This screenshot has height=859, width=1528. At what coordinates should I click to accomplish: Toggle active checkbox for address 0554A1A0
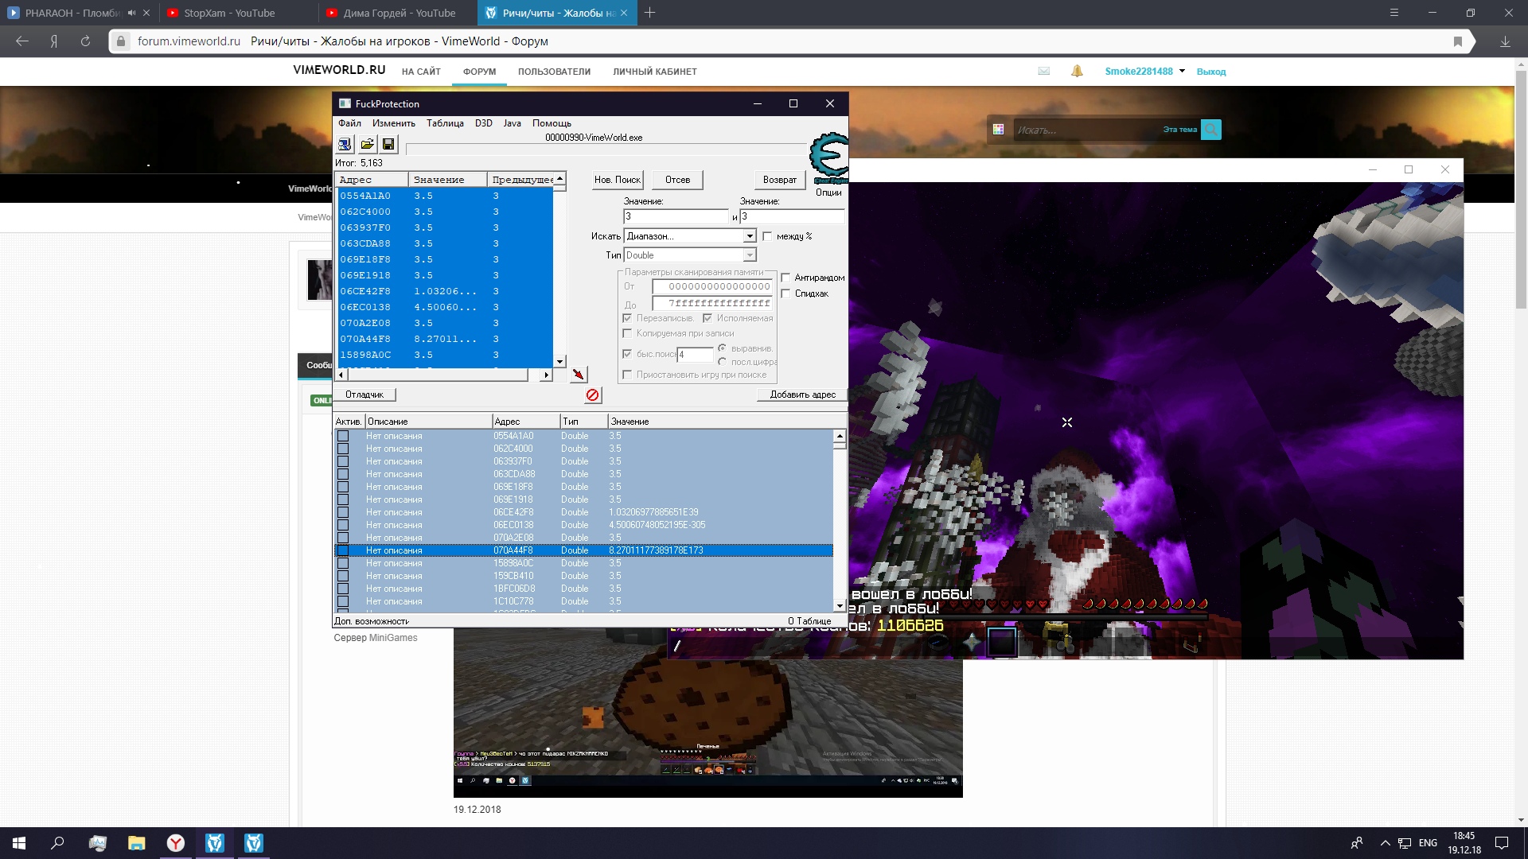click(x=343, y=436)
